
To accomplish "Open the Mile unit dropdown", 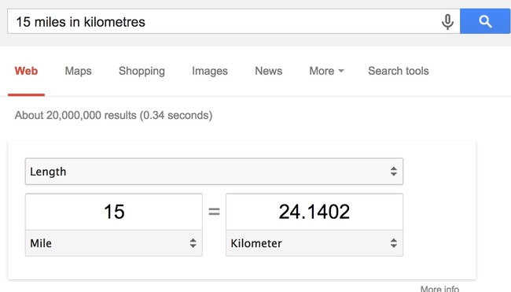I will (114, 243).
